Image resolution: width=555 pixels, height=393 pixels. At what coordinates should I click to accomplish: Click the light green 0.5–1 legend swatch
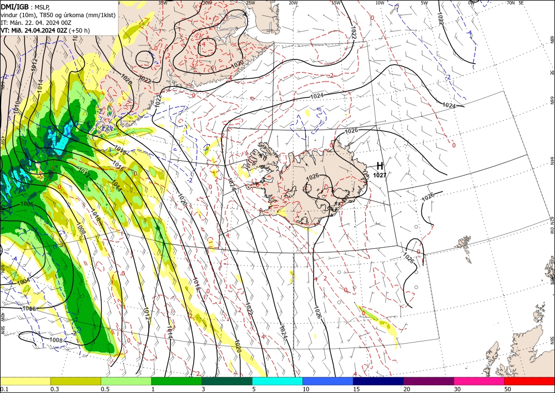(126, 381)
